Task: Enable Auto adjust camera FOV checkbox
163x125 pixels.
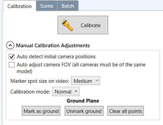Action: point(12,65)
